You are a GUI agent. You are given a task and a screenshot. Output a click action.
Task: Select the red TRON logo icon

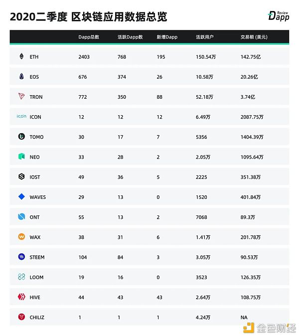(x=21, y=97)
